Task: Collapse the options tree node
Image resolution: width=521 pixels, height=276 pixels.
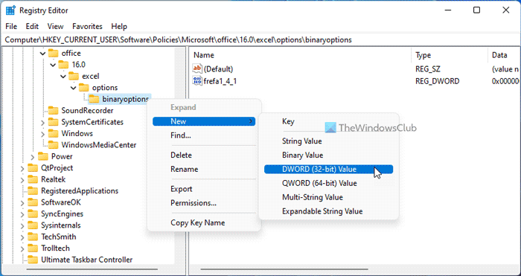Action: point(74,88)
